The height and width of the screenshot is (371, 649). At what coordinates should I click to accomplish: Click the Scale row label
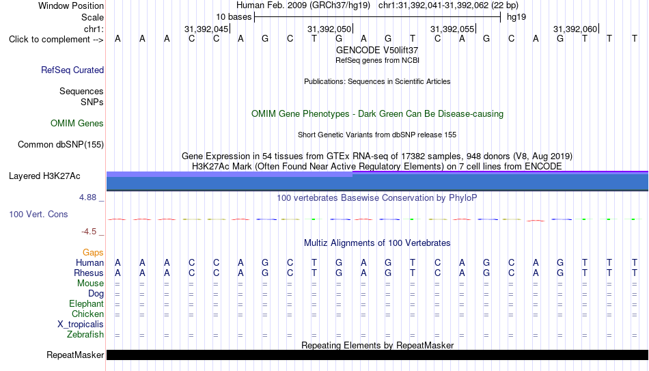(x=92, y=17)
